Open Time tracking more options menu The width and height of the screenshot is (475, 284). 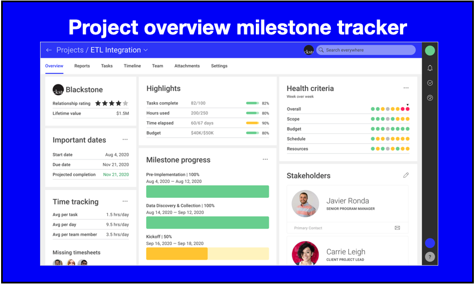click(x=125, y=201)
